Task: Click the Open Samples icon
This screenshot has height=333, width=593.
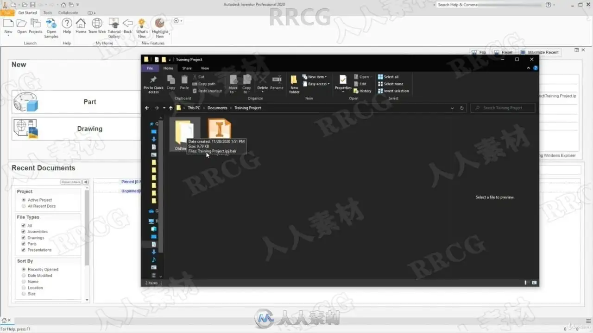Action: 51,23
